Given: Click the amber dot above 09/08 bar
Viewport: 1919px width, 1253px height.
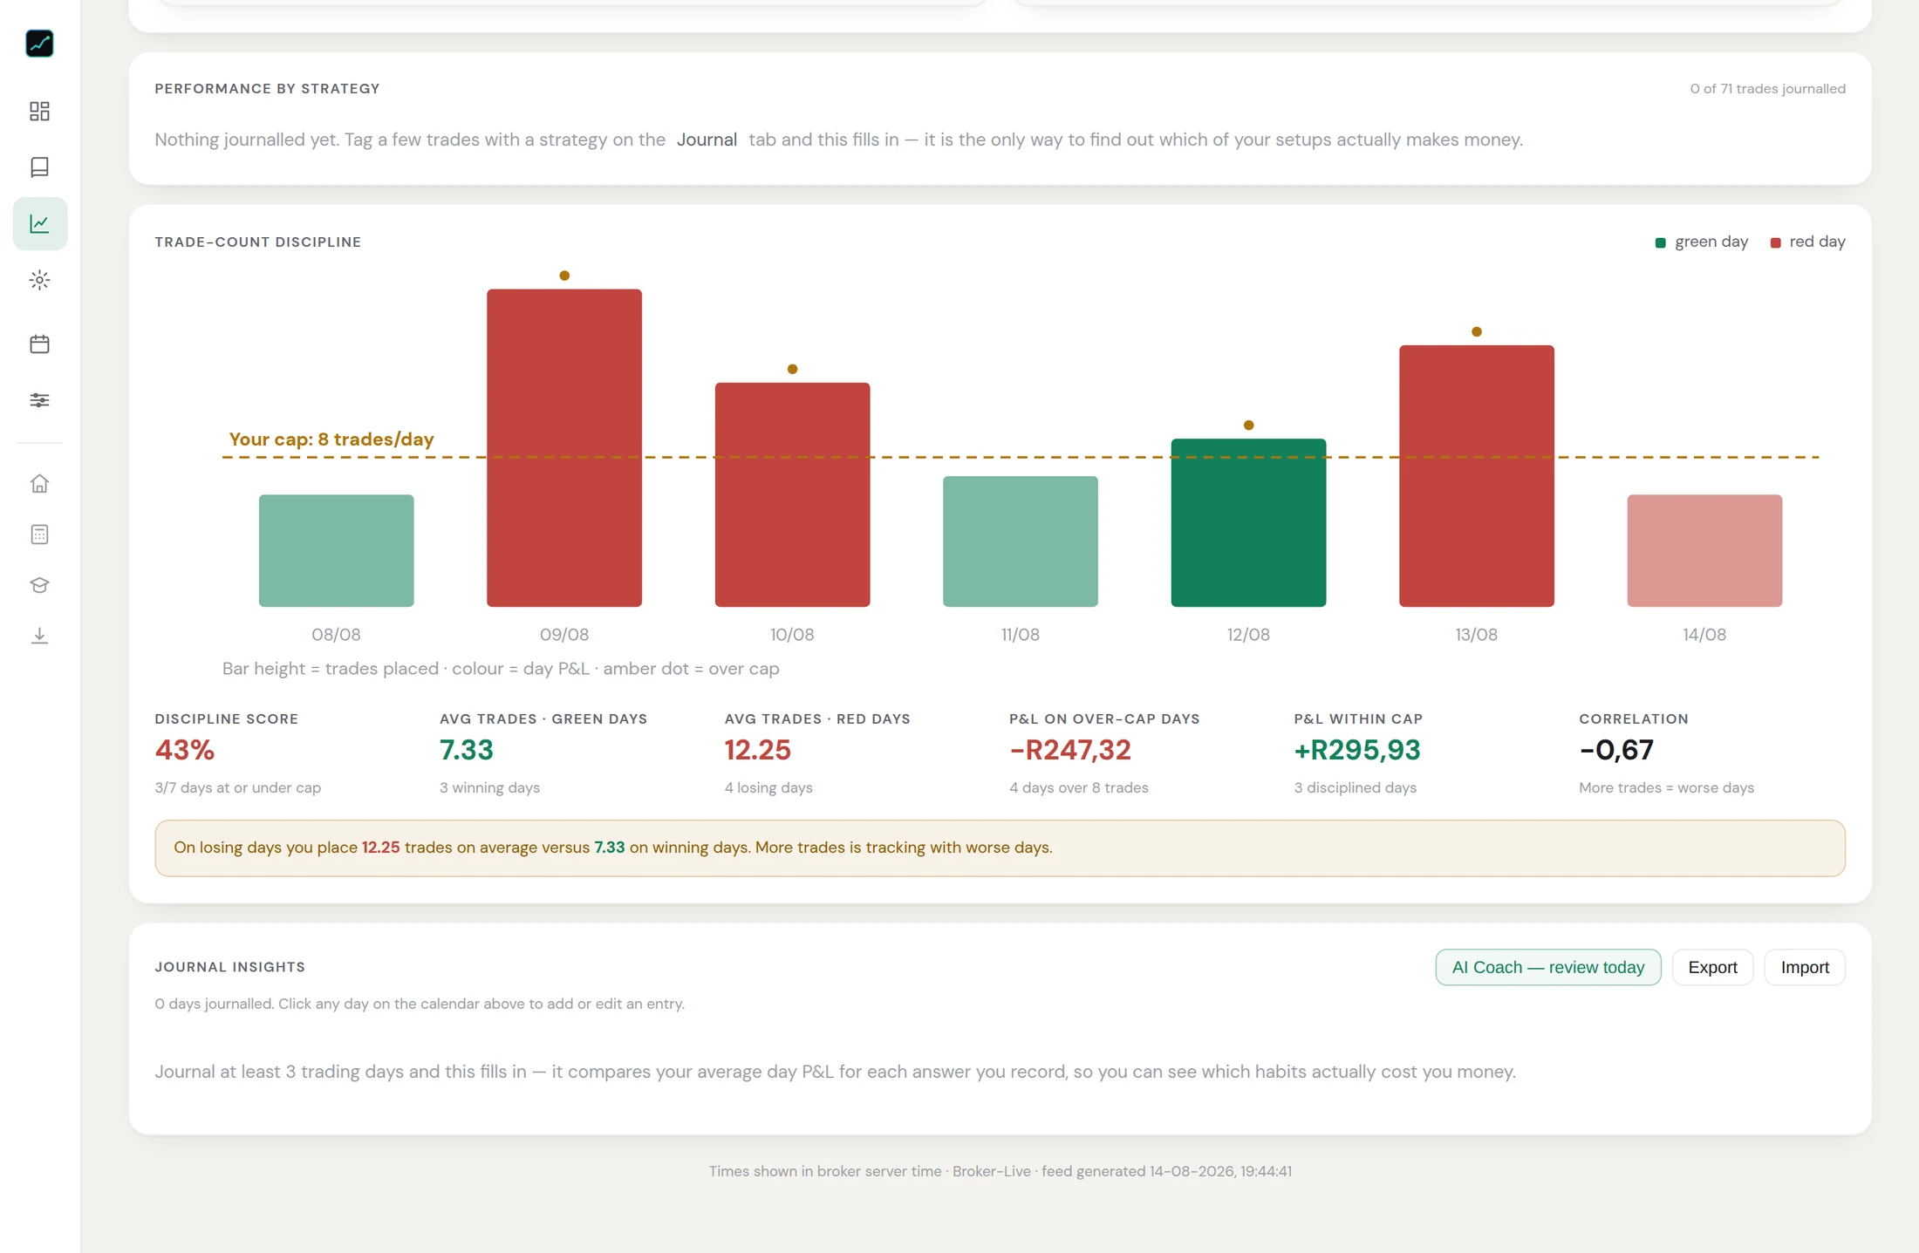Looking at the screenshot, I should [564, 276].
